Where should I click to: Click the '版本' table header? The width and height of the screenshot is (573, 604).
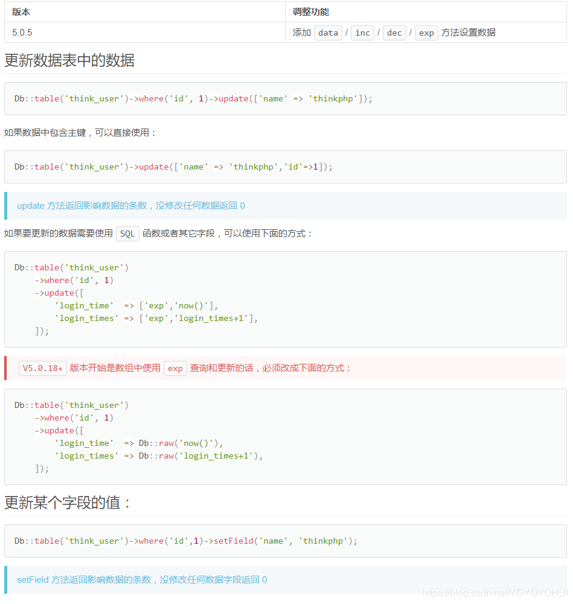point(144,12)
